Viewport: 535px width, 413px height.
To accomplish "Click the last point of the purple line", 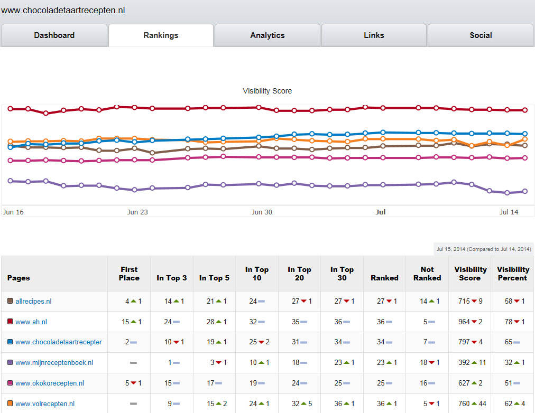I will click(x=525, y=192).
